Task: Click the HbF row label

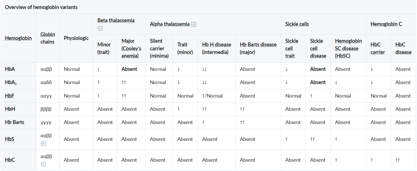Action: tap(10, 96)
